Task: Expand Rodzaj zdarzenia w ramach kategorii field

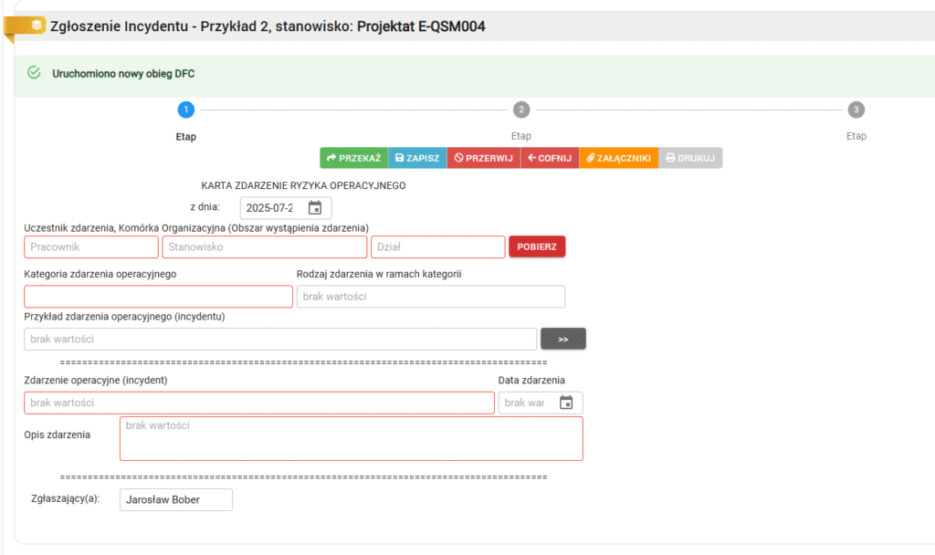Action: (430, 297)
